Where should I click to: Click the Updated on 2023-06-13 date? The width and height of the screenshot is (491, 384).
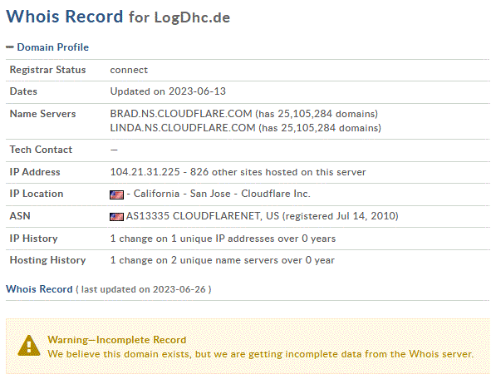[x=168, y=91]
